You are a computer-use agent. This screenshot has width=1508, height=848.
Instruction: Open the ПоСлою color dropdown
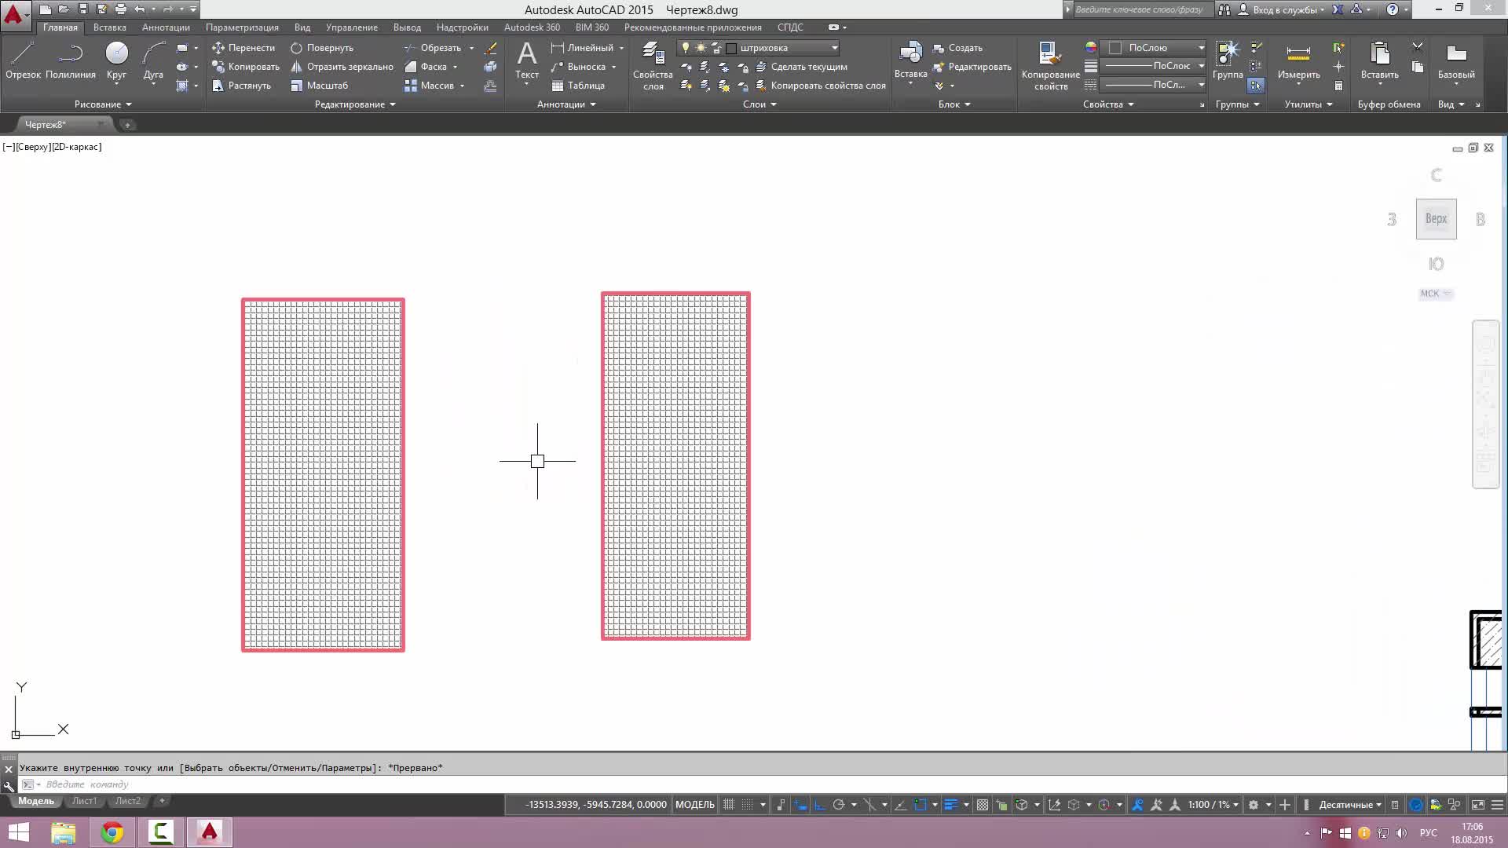tap(1153, 48)
